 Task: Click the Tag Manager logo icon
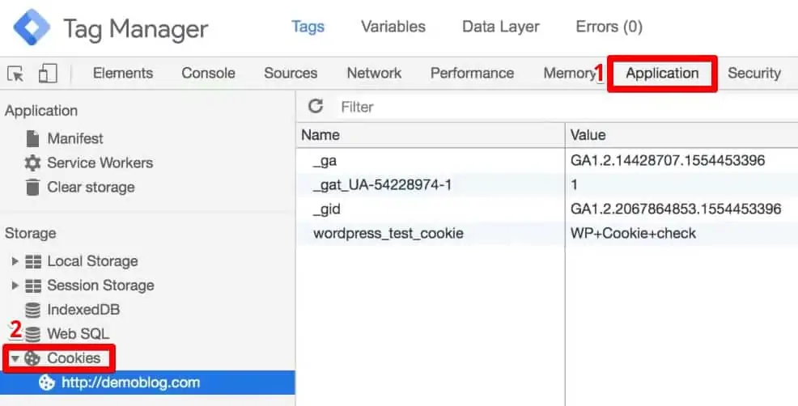click(32, 27)
